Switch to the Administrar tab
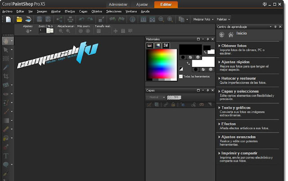288x181 pixels. coord(118,4)
